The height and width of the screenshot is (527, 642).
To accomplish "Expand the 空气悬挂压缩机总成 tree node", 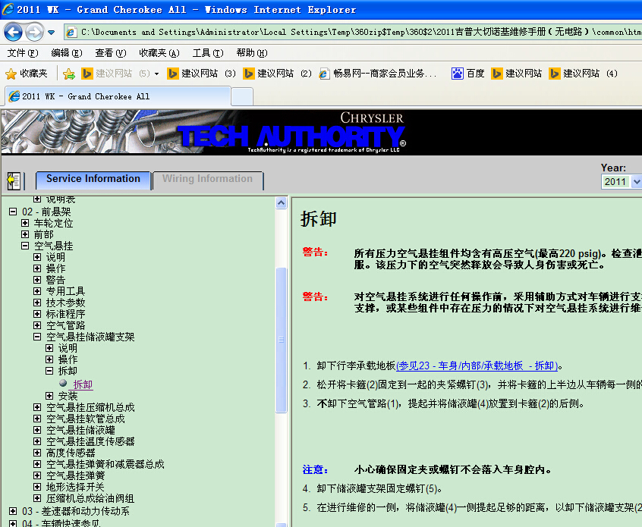I will (x=37, y=407).
